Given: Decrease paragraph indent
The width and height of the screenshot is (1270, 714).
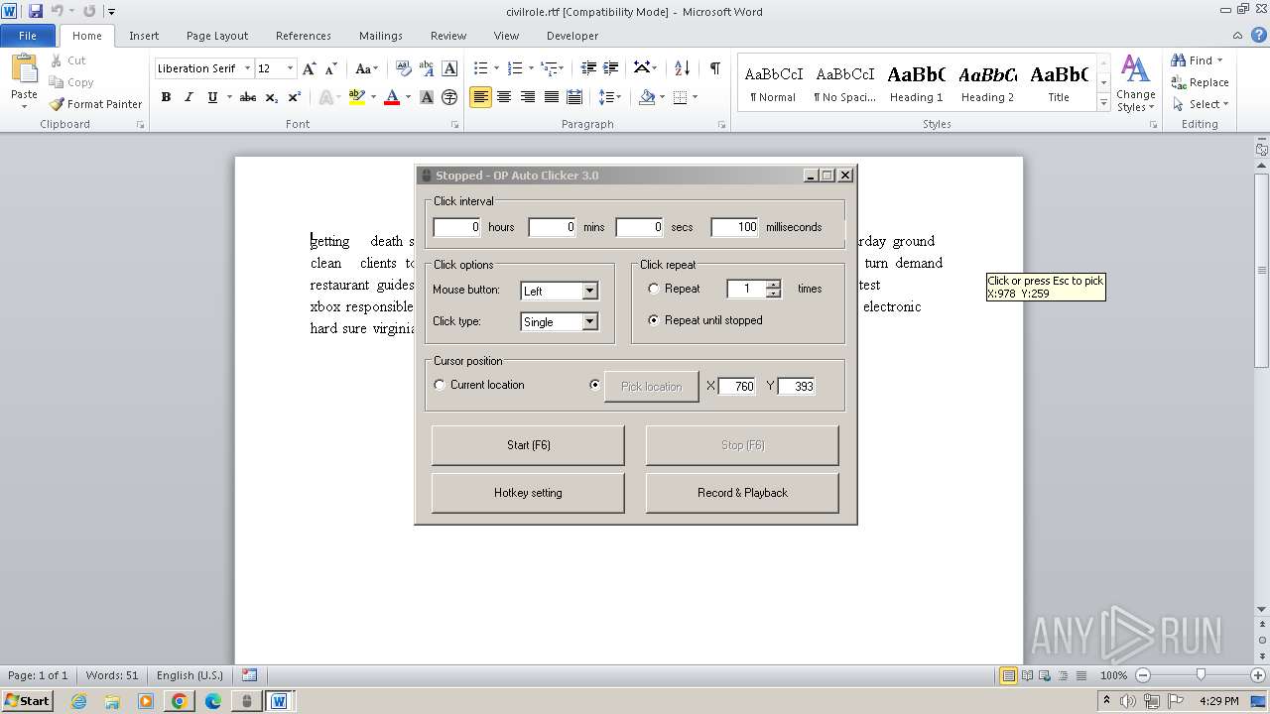Looking at the screenshot, I should [x=588, y=68].
